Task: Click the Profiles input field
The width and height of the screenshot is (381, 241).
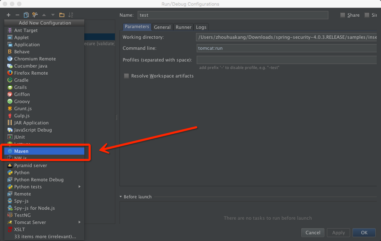Action: coord(286,60)
